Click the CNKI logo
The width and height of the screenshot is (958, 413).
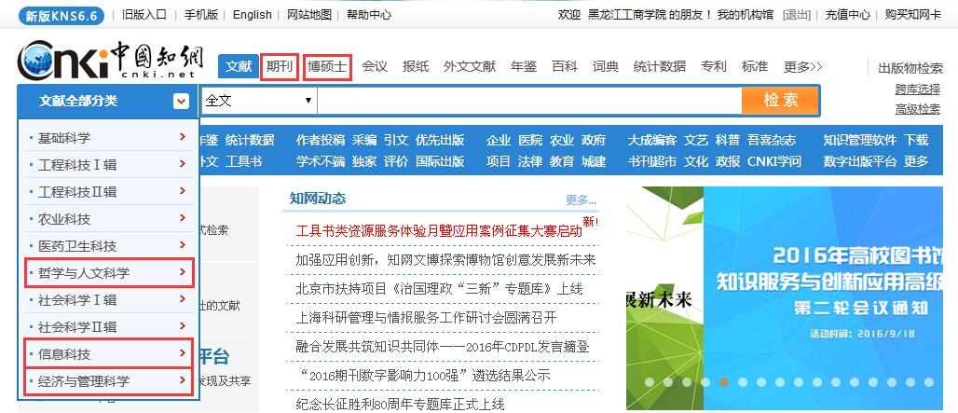pos(110,60)
